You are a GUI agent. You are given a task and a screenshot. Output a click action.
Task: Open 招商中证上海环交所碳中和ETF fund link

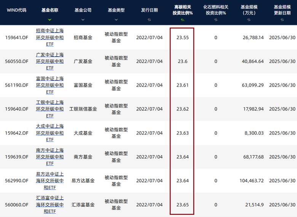50,38
